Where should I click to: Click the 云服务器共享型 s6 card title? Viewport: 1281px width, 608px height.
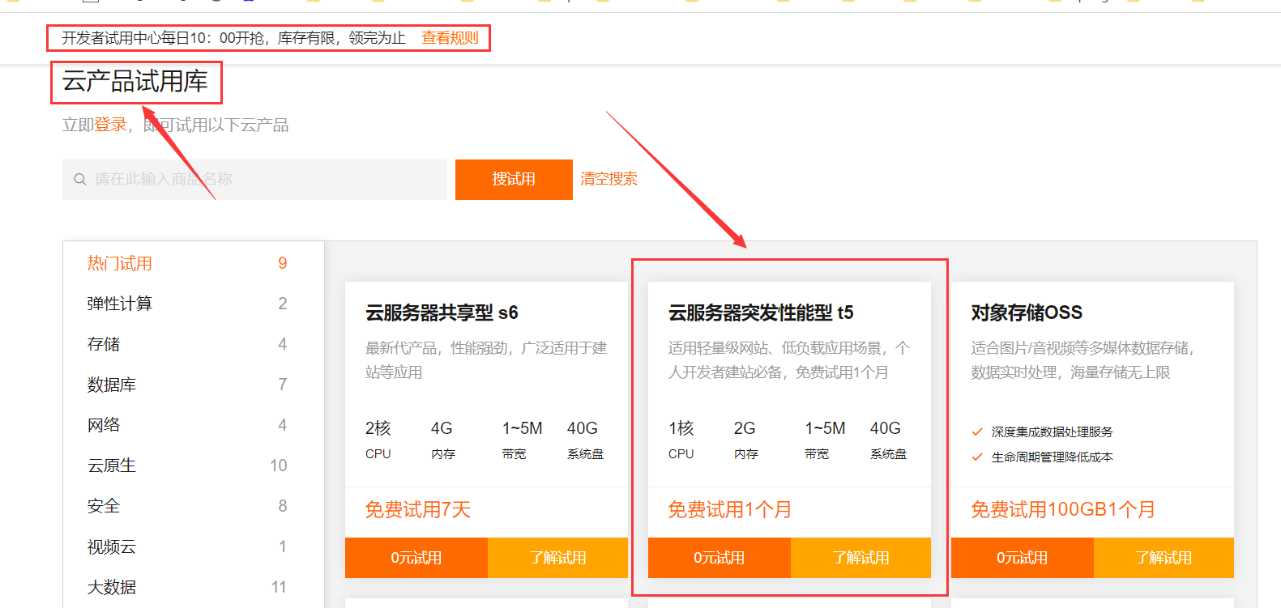(x=442, y=313)
